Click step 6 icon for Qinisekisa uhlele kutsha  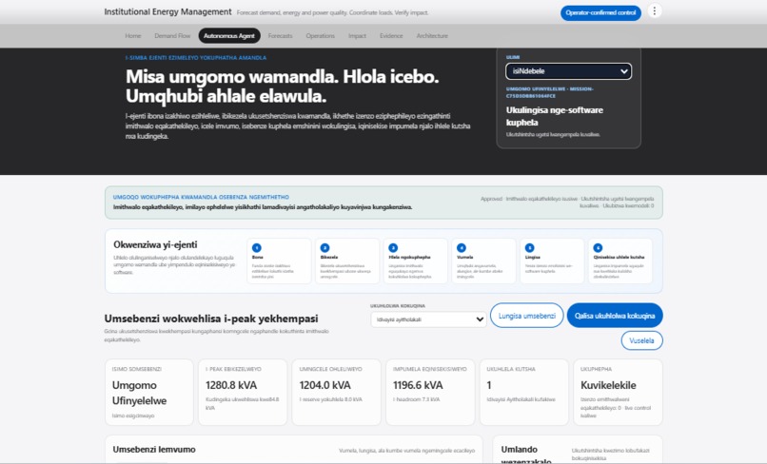(598, 248)
